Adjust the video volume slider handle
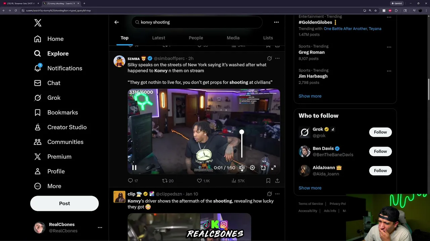 242,132
